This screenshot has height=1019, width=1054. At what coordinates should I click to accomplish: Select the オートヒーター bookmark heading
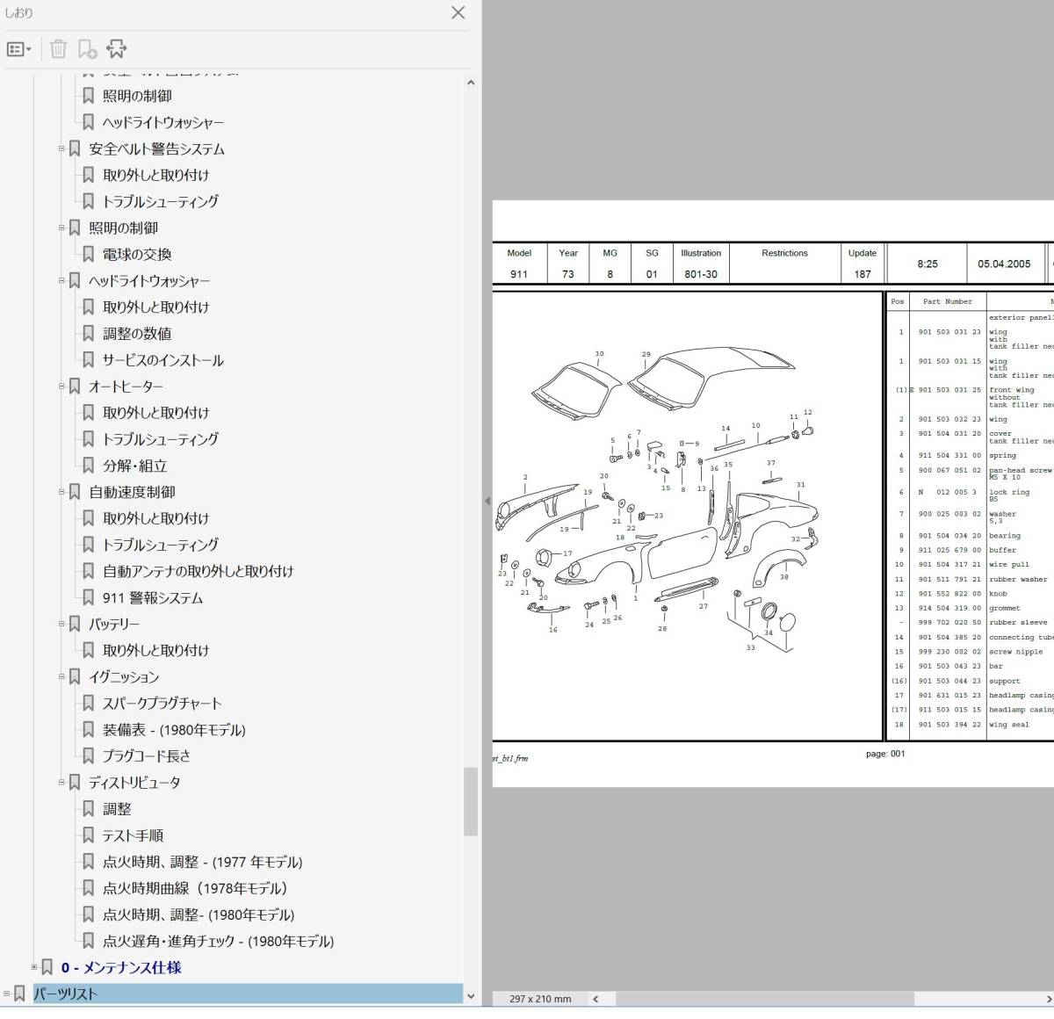pos(126,387)
